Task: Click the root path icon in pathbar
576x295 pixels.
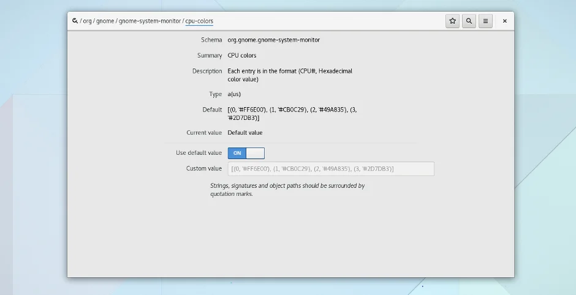Action: tap(75, 21)
